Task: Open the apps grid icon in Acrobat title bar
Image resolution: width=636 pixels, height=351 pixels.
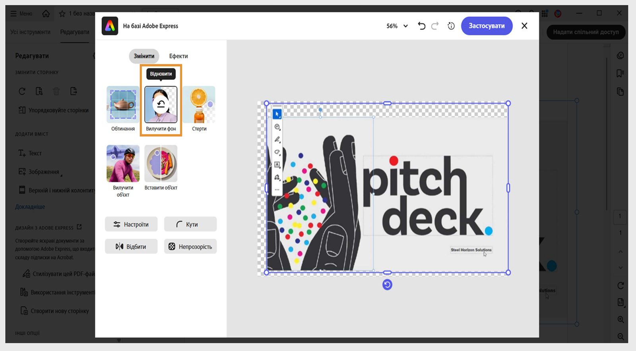Action: click(x=545, y=13)
